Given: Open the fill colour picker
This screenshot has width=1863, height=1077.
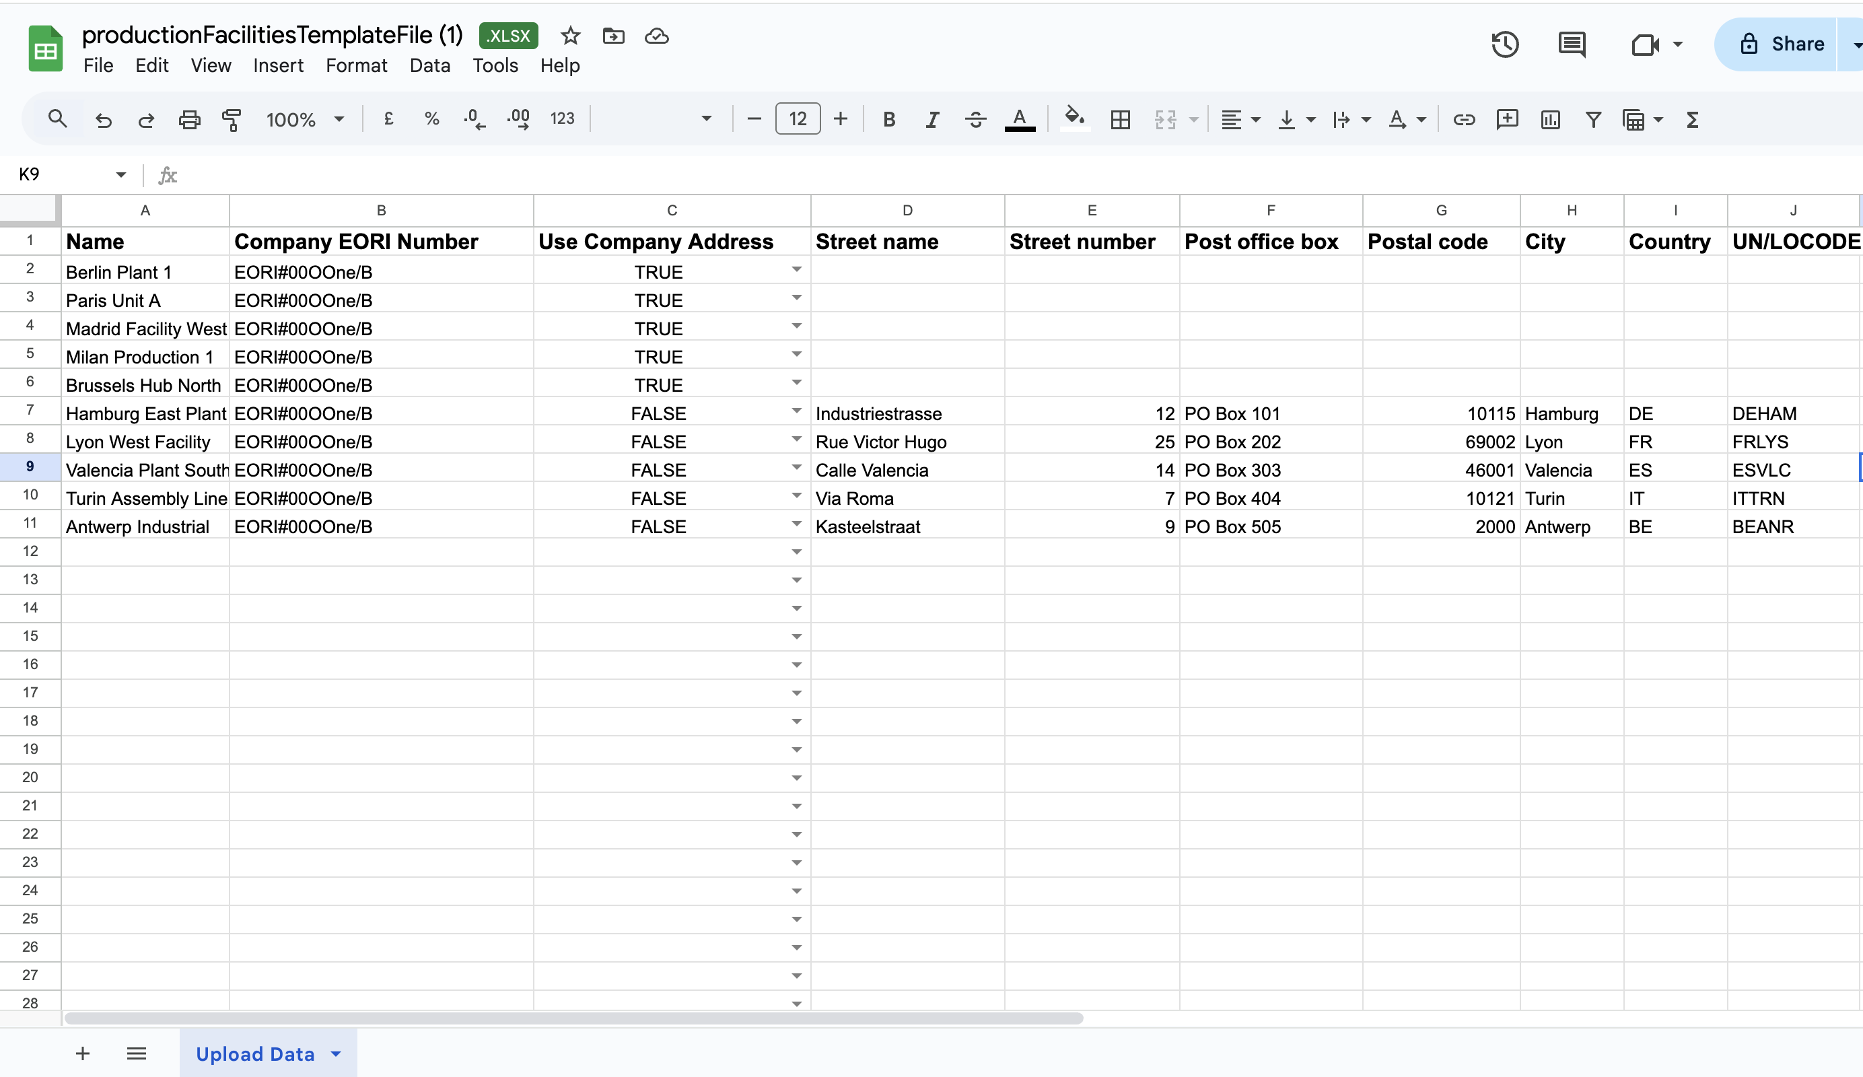Looking at the screenshot, I should (1074, 118).
